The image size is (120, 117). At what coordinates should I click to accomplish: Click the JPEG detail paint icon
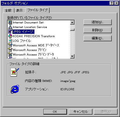click(x=15, y=72)
